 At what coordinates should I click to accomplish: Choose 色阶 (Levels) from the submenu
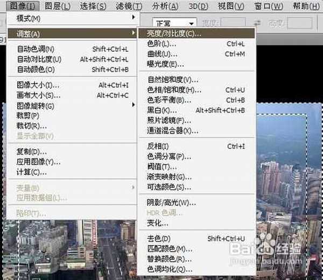(x=162, y=44)
